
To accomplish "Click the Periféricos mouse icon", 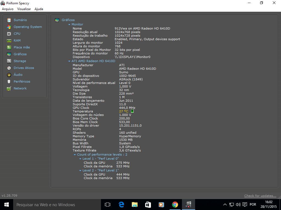I will [9, 81].
